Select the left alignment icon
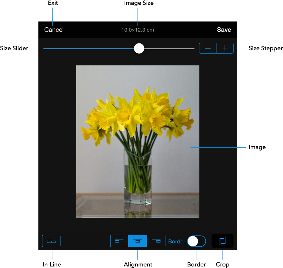The width and height of the screenshot is (283, 268). click(x=119, y=241)
